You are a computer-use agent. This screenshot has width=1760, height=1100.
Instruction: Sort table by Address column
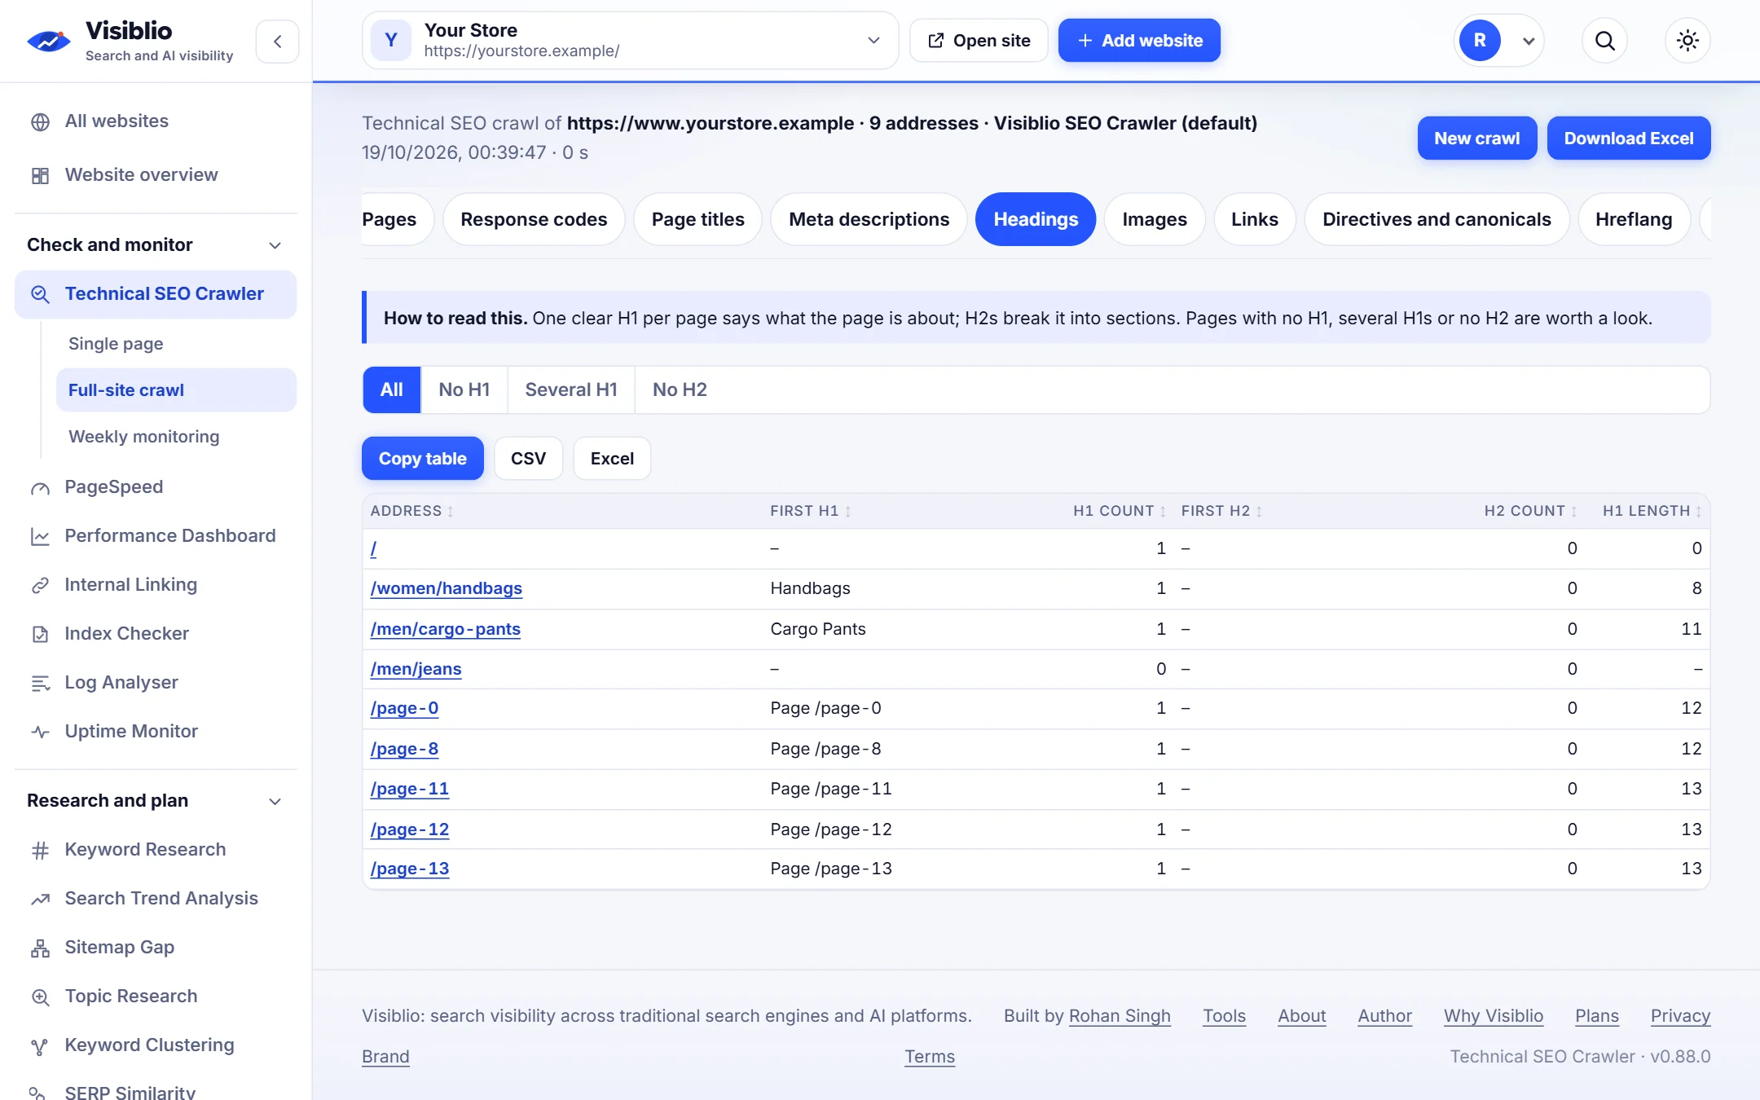click(x=411, y=511)
